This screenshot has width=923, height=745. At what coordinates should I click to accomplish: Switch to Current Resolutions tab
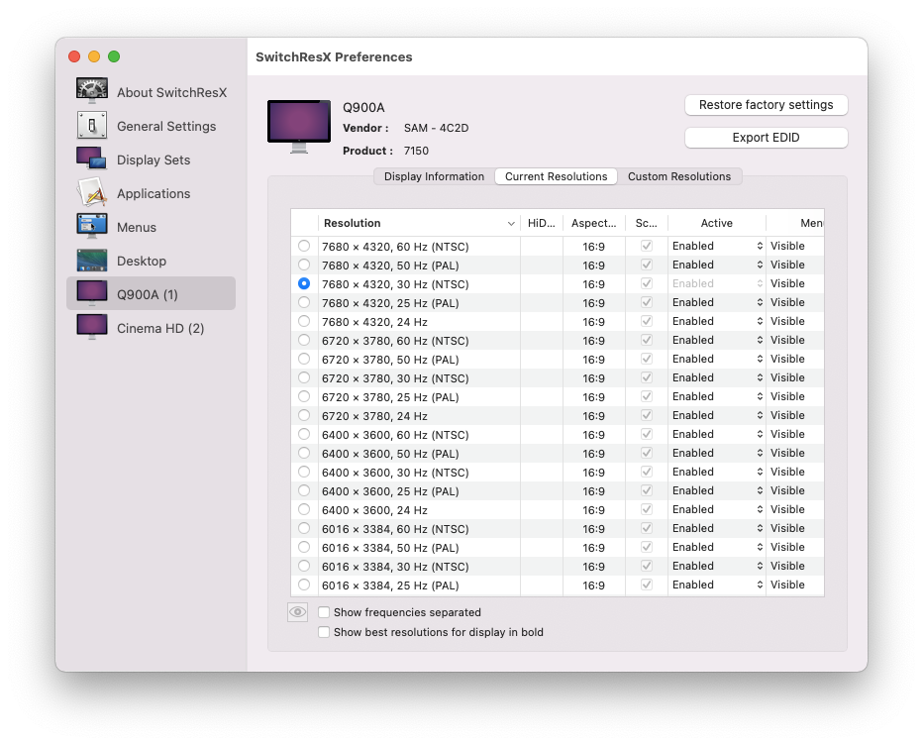556,176
